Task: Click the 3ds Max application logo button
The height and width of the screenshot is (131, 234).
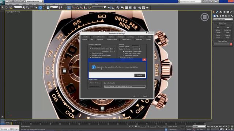Action: coord(2,2)
